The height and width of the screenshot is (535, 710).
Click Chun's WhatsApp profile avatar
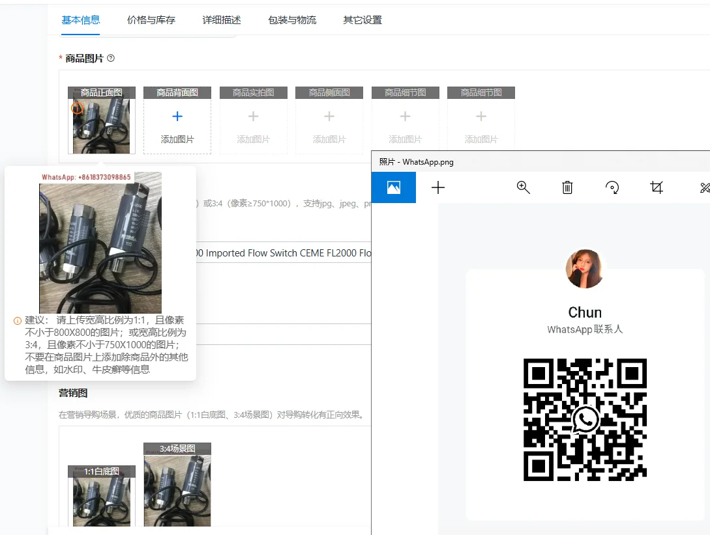585,268
